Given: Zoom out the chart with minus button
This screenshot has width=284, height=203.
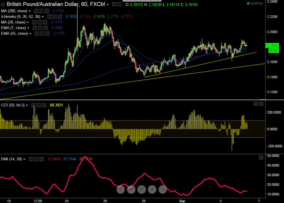Looking at the screenshot, I should [131, 189].
